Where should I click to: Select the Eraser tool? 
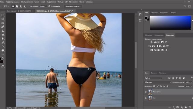(3, 35)
